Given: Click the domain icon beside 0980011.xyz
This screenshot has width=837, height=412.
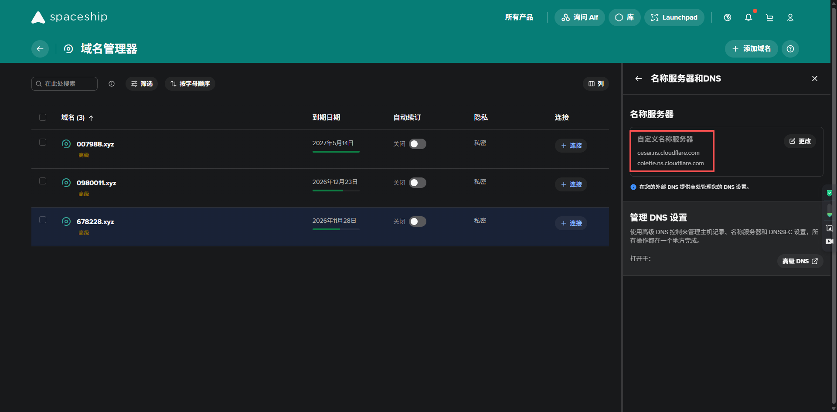Looking at the screenshot, I should [66, 183].
